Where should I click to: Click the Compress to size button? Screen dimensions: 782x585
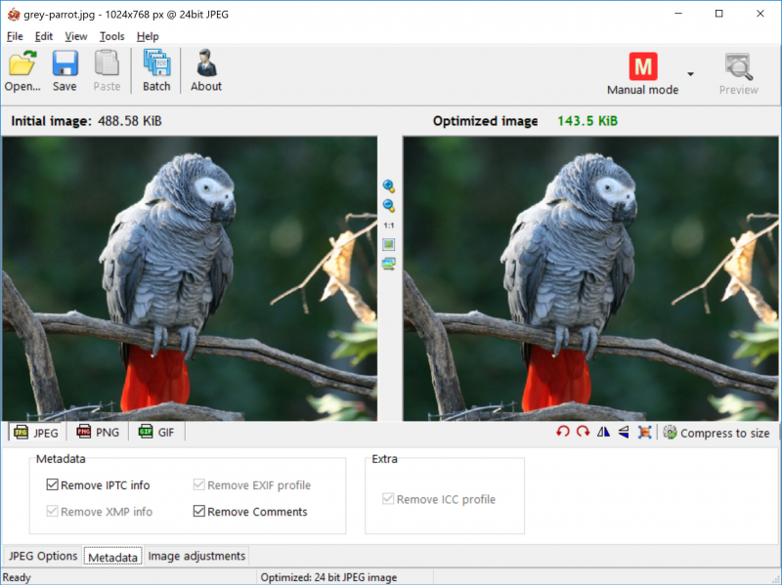coord(716,433)
